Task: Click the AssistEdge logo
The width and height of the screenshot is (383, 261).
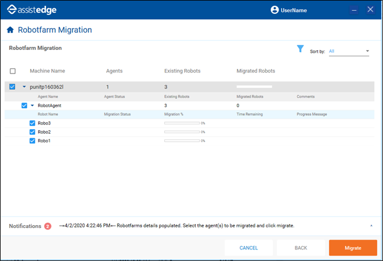Action: coord(33,10)
